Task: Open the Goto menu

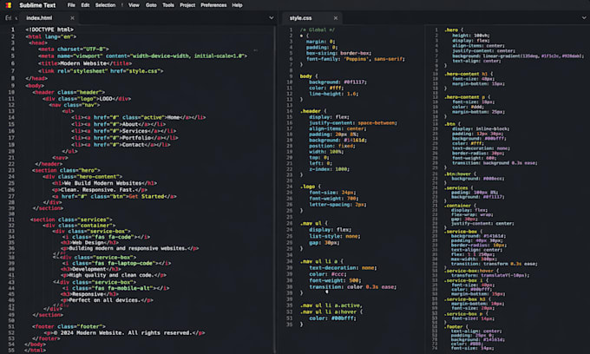Action: pyautogui.click(x=151, y=5)
